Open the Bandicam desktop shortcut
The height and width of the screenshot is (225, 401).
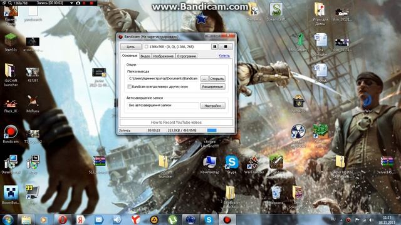pyautogui.click(x=11, y=134)
